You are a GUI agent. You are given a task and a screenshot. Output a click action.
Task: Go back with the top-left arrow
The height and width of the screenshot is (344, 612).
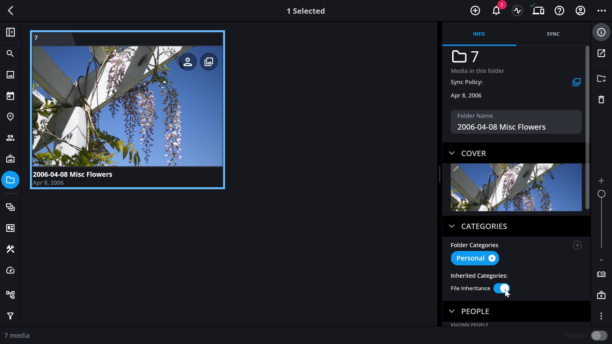pyautogui.click(x=11, y=11)
